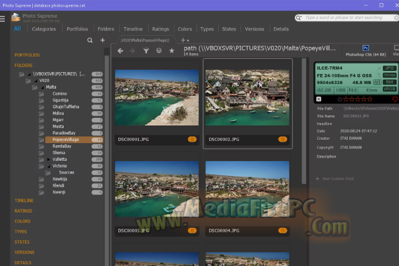Expand the COLORS section

pyautogui.click(x=22, y=222)
